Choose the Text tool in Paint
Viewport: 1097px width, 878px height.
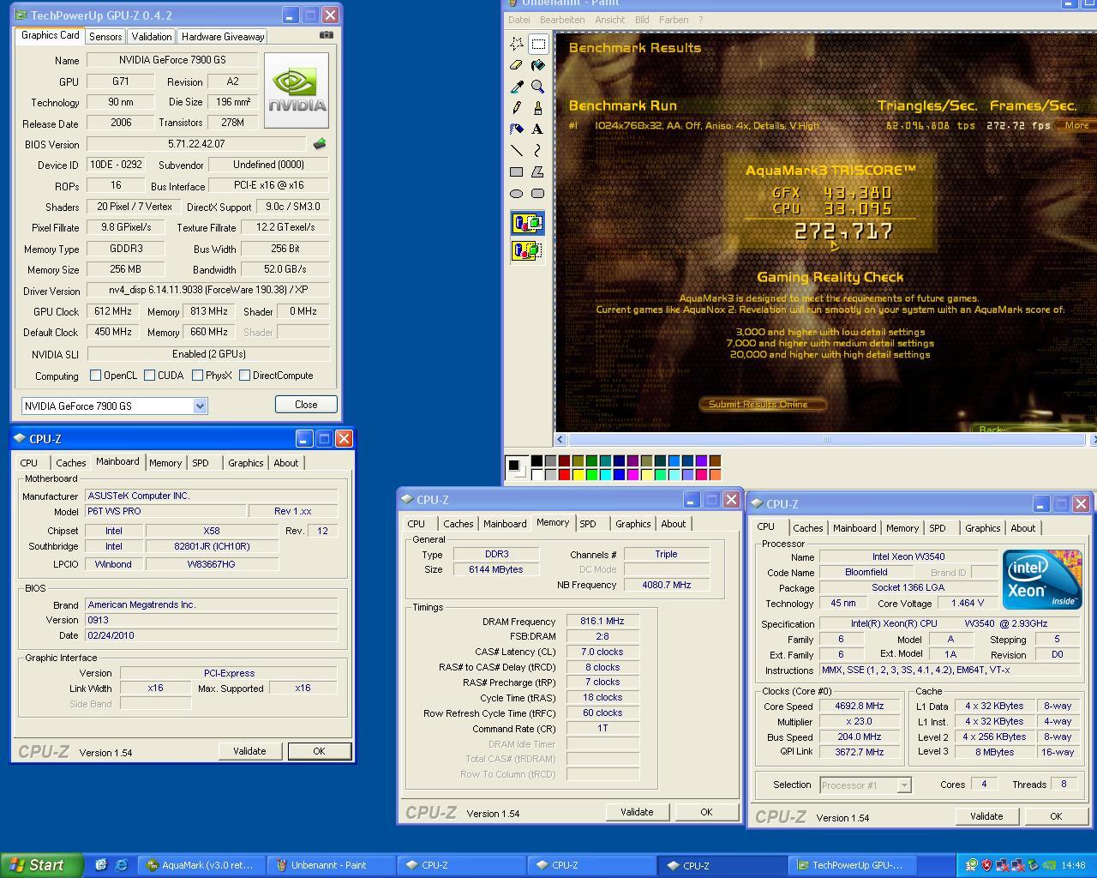pyautogui.click(x=538, y=129)
